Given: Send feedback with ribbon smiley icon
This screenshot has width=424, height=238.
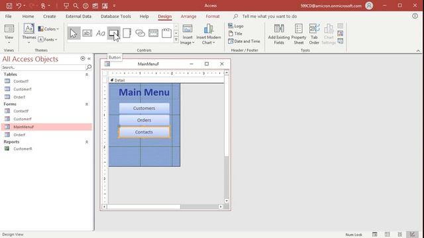Looking at the screenshot, I should [415, 16].
